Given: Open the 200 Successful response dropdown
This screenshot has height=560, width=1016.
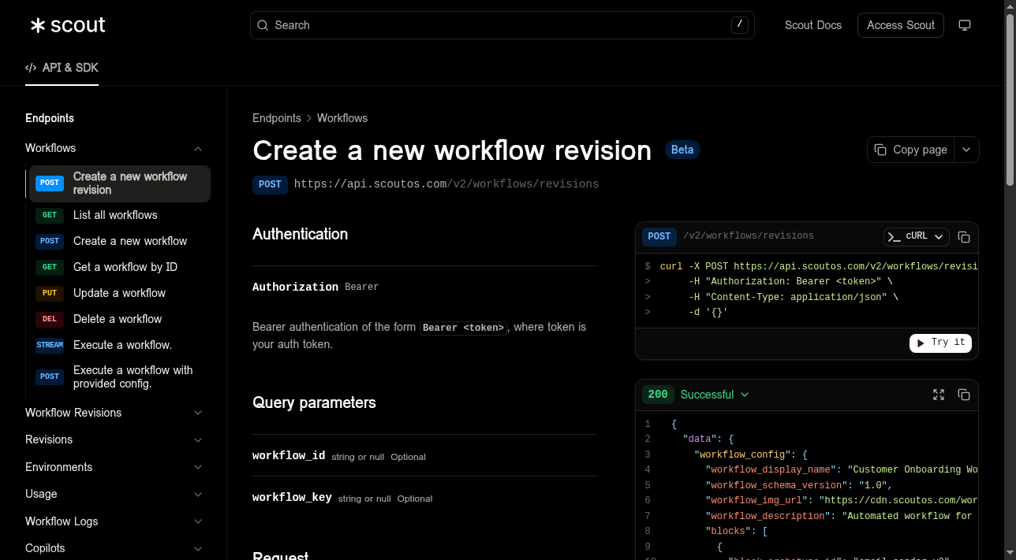Looking at the screenshot, I should tap(715, 395).
